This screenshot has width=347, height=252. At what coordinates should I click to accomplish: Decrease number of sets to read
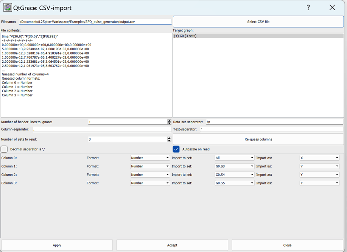[x=169, y=141]
